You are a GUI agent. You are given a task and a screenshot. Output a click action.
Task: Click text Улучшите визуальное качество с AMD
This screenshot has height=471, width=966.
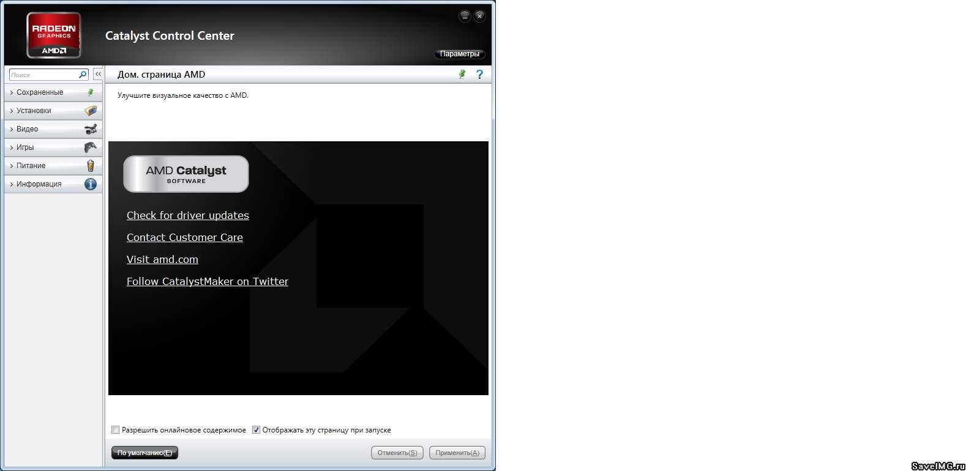tap(183, 95)
